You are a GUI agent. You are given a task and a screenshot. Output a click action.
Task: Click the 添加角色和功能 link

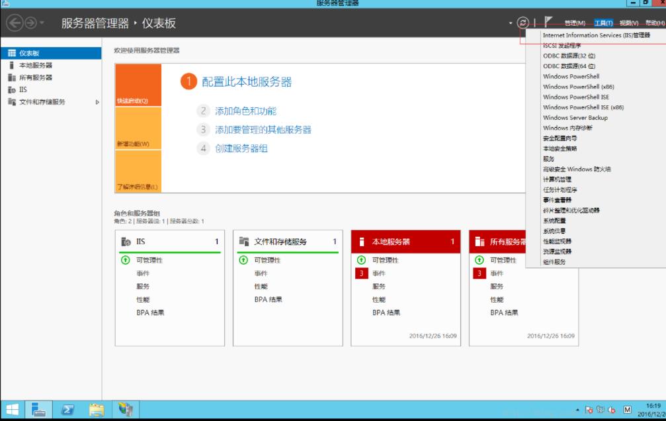point(245,111)
